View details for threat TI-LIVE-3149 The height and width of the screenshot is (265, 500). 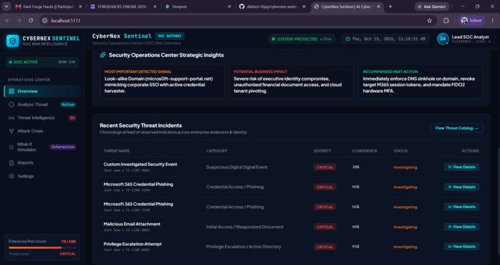[462, 187]
